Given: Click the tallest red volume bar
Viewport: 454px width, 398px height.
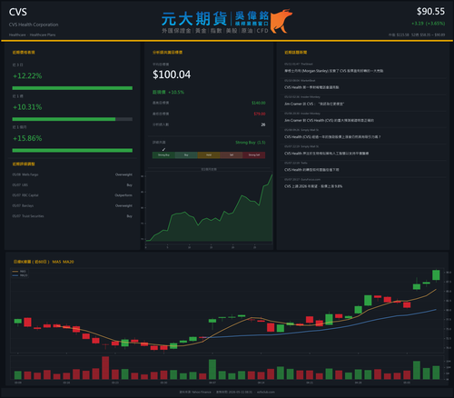Looking at the screenshot, I should (105, 368).
